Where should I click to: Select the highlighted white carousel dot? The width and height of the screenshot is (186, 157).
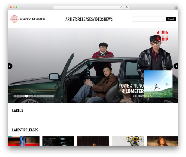pos(26,96)
